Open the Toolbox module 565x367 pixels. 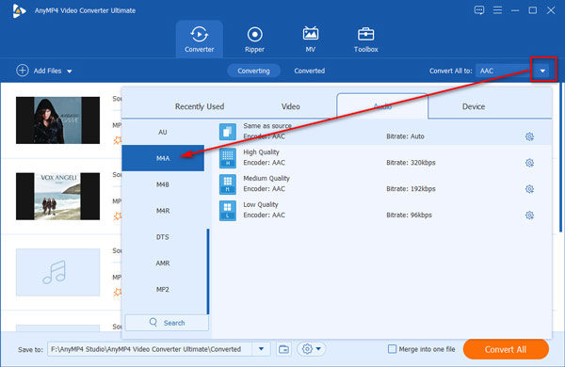365,40
